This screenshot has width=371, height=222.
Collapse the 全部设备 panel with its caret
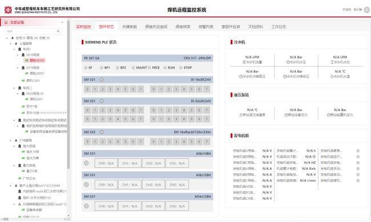pos(62,22)
